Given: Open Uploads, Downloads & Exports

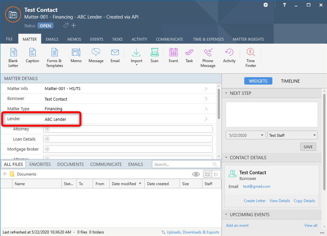Looking at the screenshot, I should (193, 232).
